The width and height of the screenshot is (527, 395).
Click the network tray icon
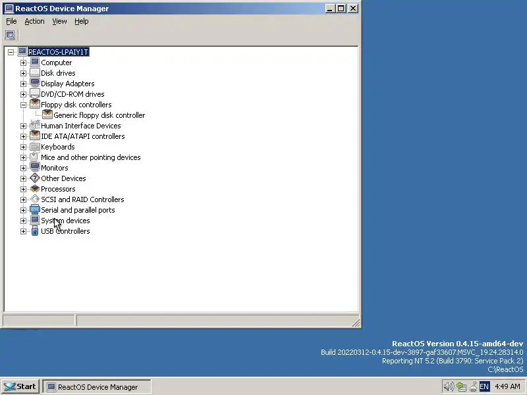(x=461, y=386)
